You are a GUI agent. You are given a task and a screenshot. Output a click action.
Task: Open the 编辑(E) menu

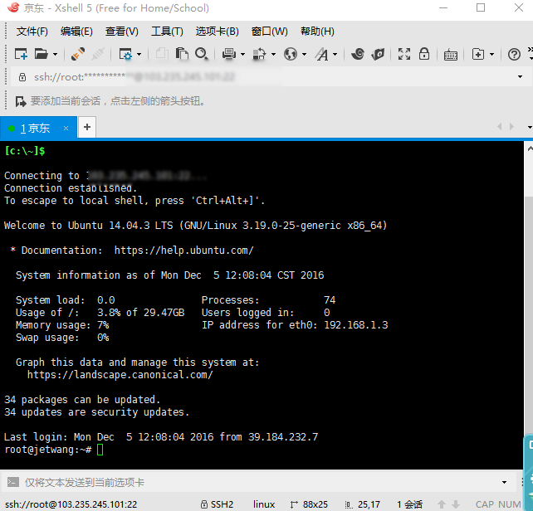coord(76,32)
